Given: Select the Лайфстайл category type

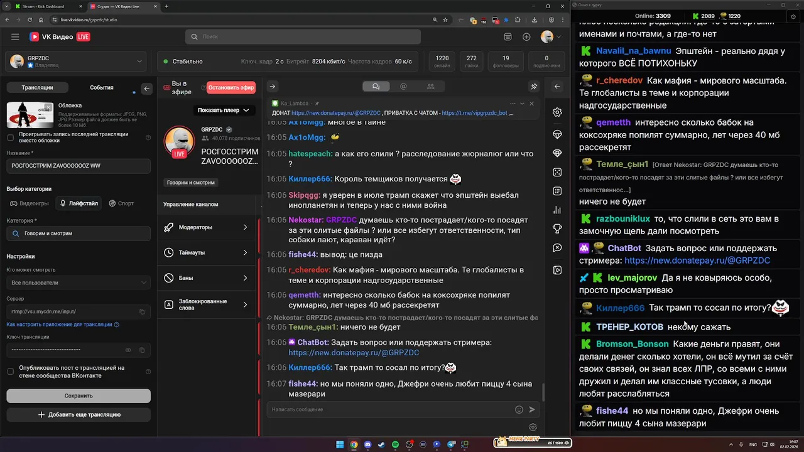Looking at the screenshot, I should [x=79, y=203].
